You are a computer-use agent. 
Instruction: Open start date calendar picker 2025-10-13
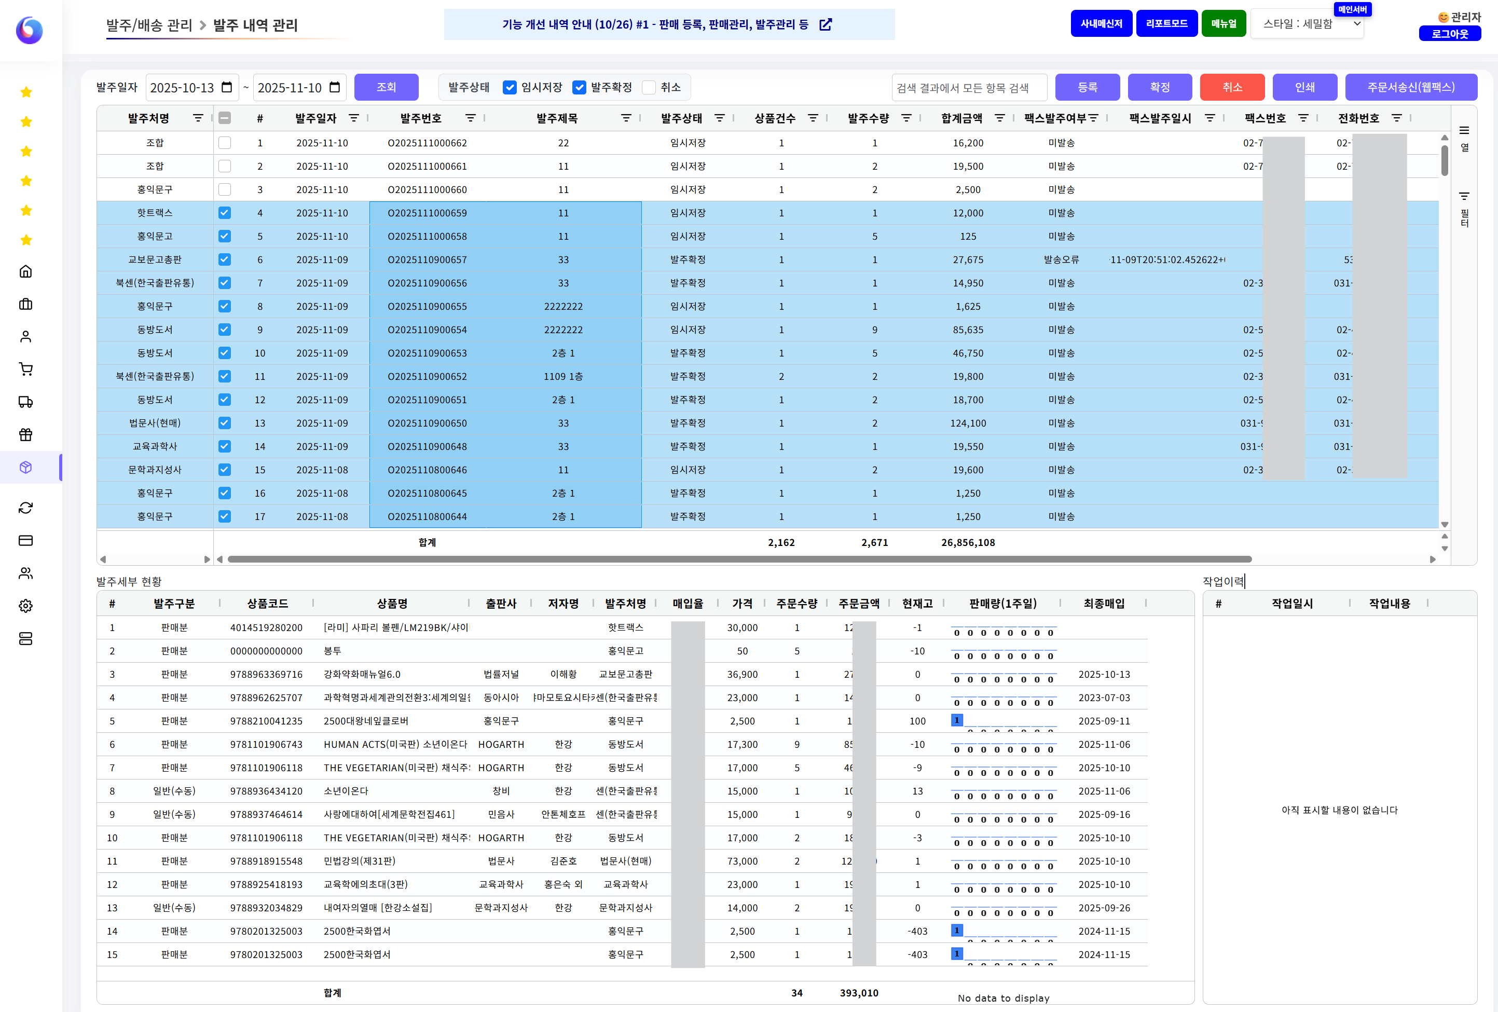pyautogui.click(x=227, y=87)
